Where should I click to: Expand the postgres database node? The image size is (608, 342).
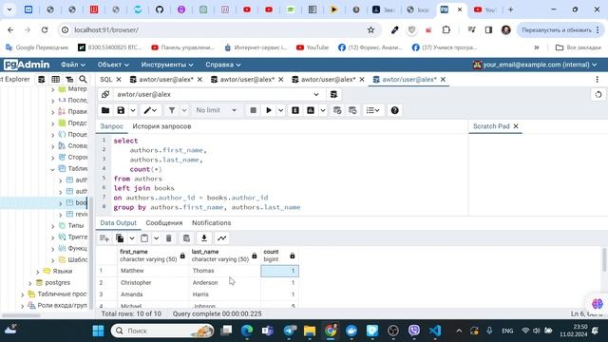pos(29,283)
